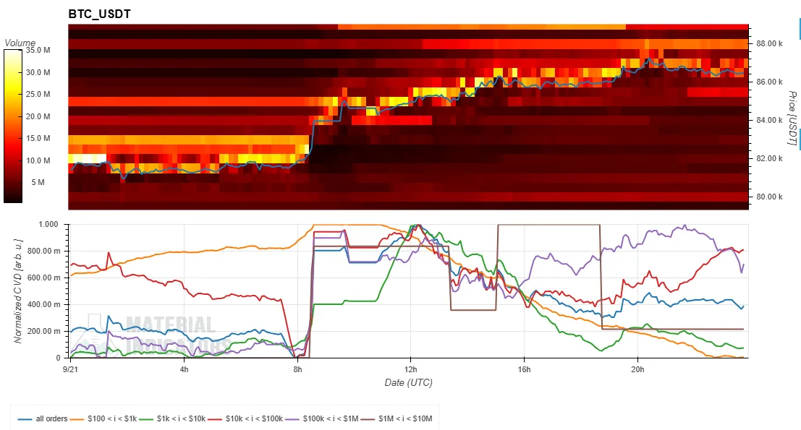Image resolution: width=801 pixels, height=430 pixels.
Task: Select the 20h tick on the time axis
Action: tap(637, 369)
